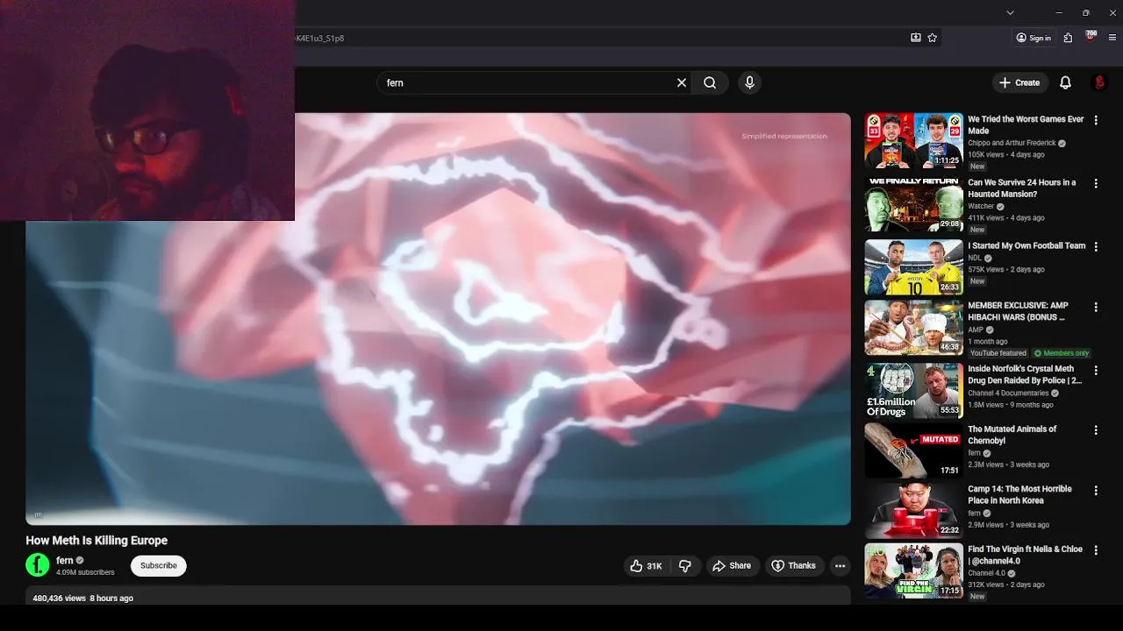Open Chippo and Arthur Frederick channel

point(1012,143)
